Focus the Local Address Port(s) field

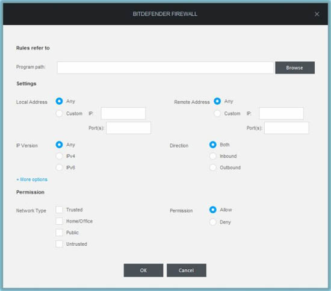(x=129, y=128)
